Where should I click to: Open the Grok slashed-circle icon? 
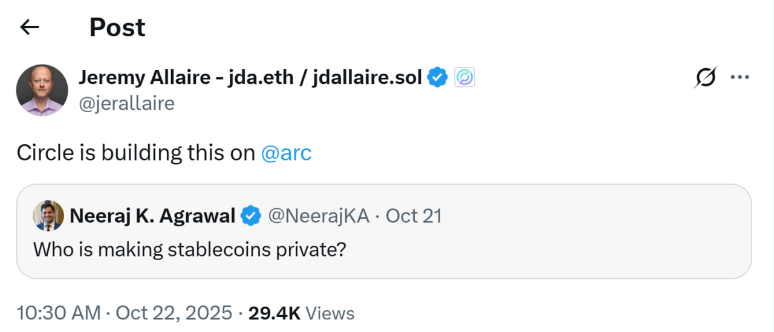706,78
